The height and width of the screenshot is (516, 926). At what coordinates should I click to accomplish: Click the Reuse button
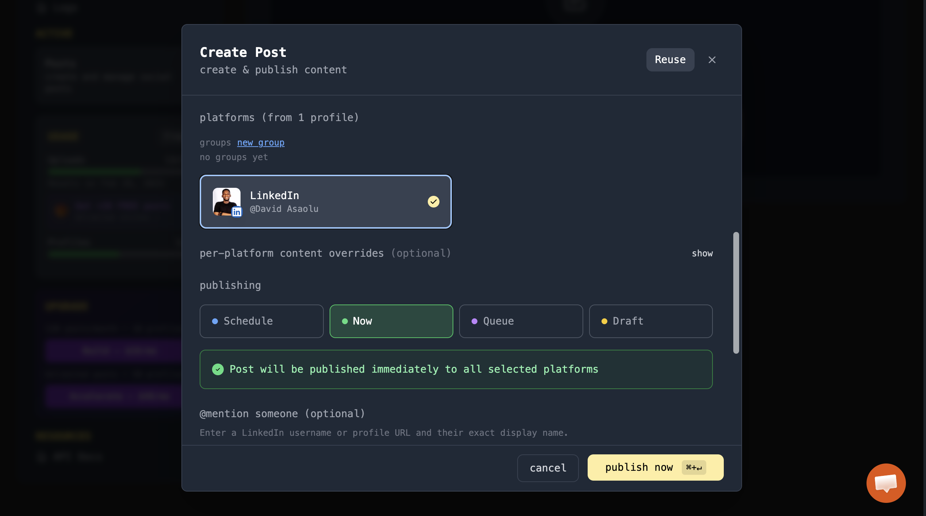(670, 60)
